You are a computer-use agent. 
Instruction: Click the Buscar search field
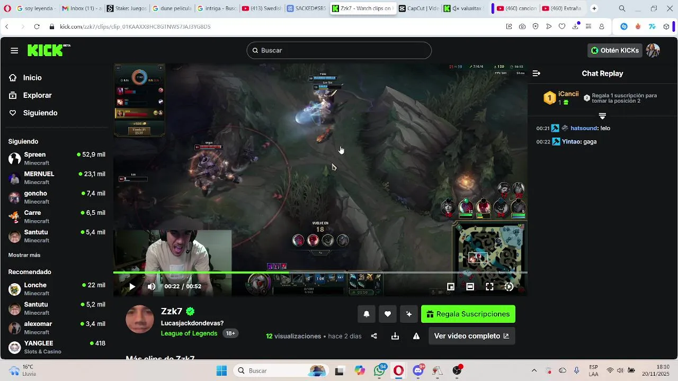[339, 50]
